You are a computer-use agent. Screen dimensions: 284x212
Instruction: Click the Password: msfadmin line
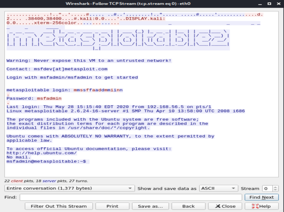coord(34,99)
